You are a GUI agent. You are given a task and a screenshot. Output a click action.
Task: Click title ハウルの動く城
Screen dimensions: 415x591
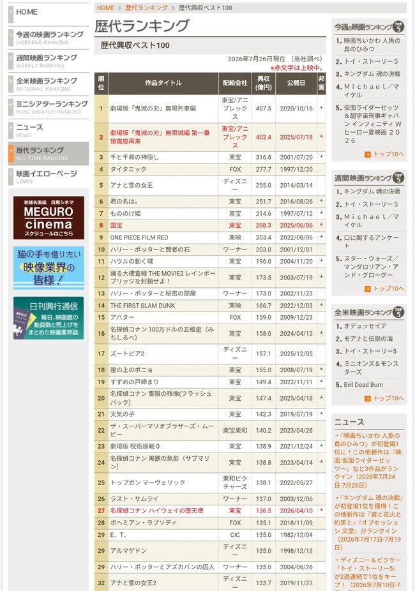click(132, 262)
